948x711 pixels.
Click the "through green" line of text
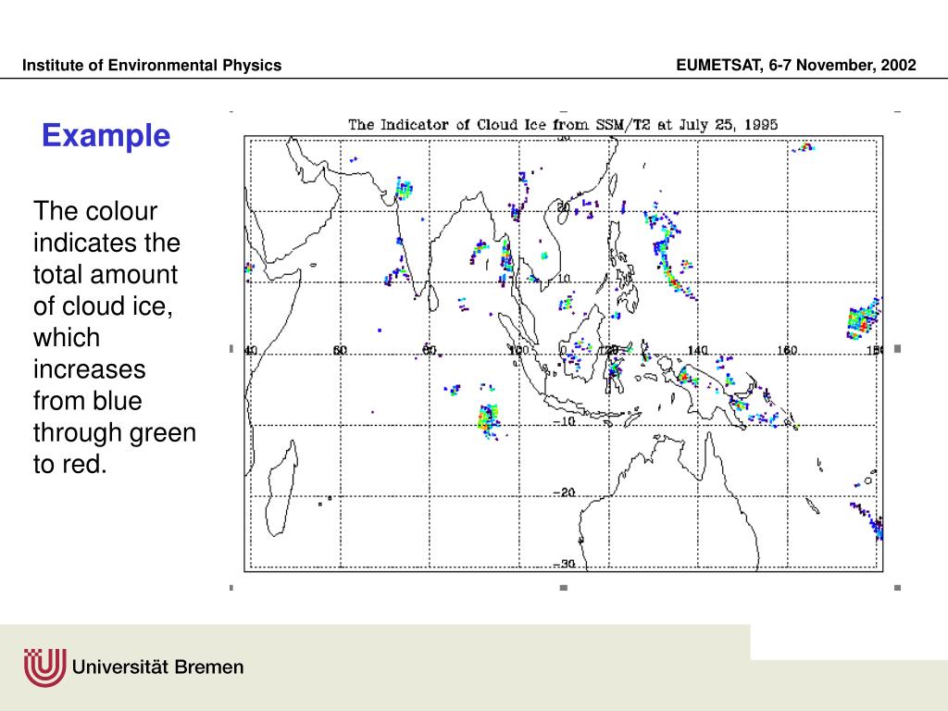click(115, 433)
